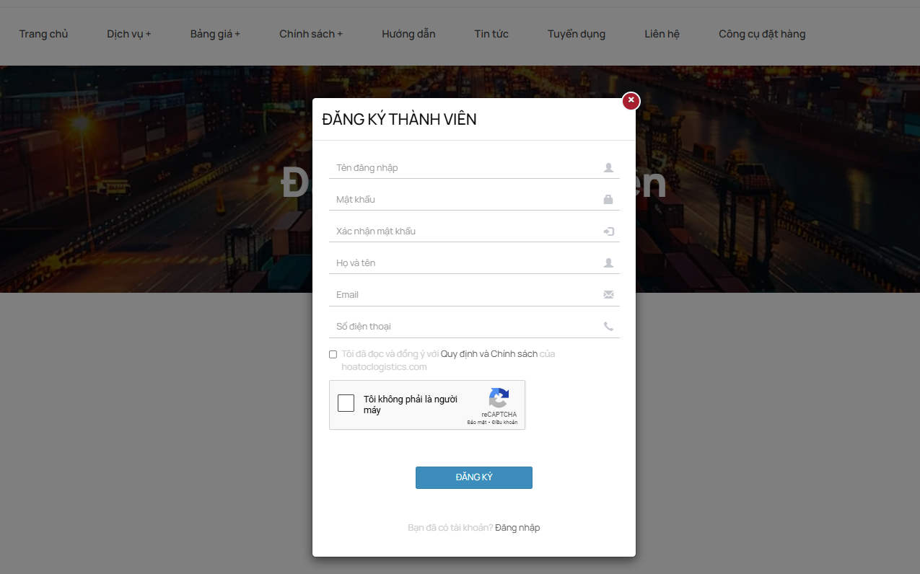
Task: Click the user icon in Tên đăng nhập field
Action: click(x=608, y=168)
